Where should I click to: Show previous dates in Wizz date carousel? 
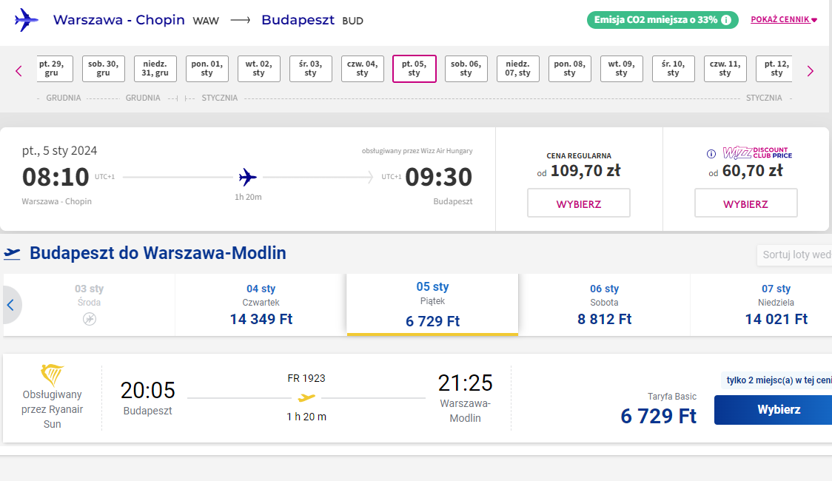click(19, 71)
